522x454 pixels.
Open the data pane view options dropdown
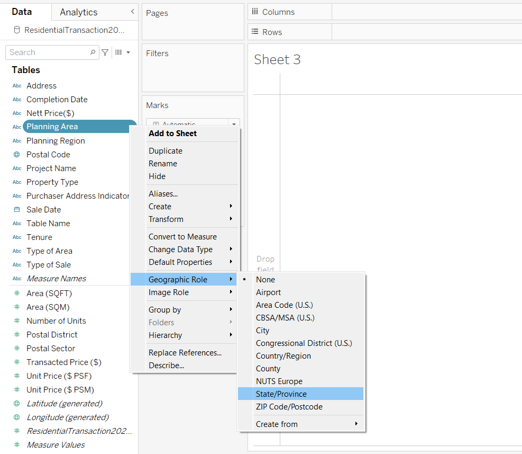click(x=122, y=52)
